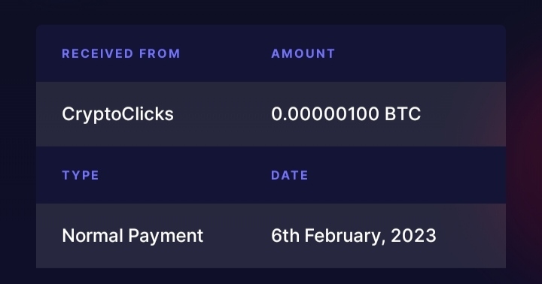Viewport: 542px width, 284px height.
Task: Click empty area right of BTC amount
Action: tap(463, 114)
